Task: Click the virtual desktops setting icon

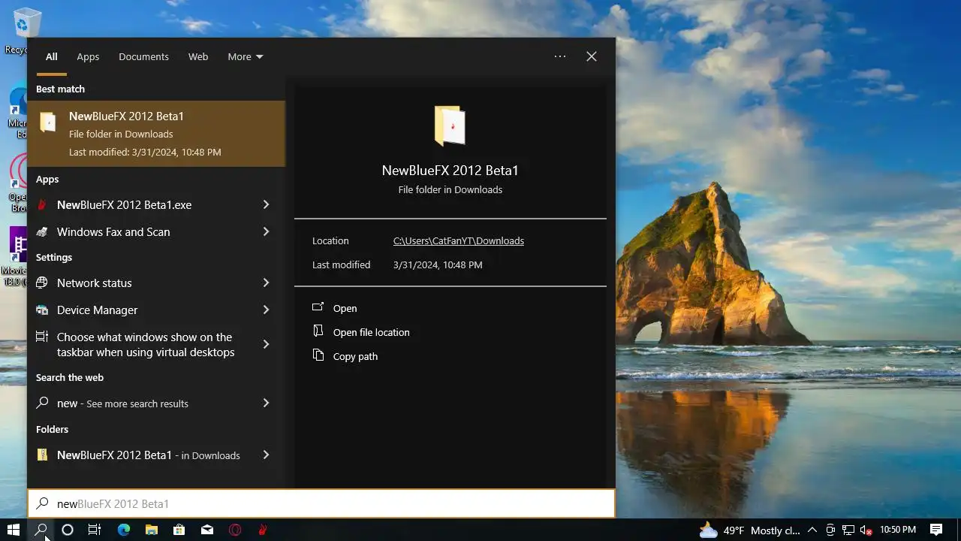Action: point(42,337)
